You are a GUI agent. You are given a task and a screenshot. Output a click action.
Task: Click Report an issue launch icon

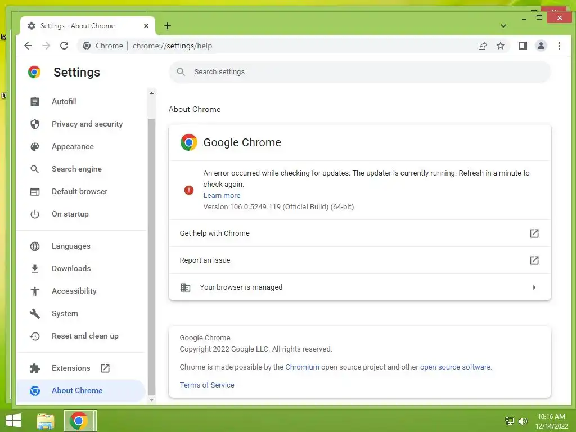click(x=534, y=260)
